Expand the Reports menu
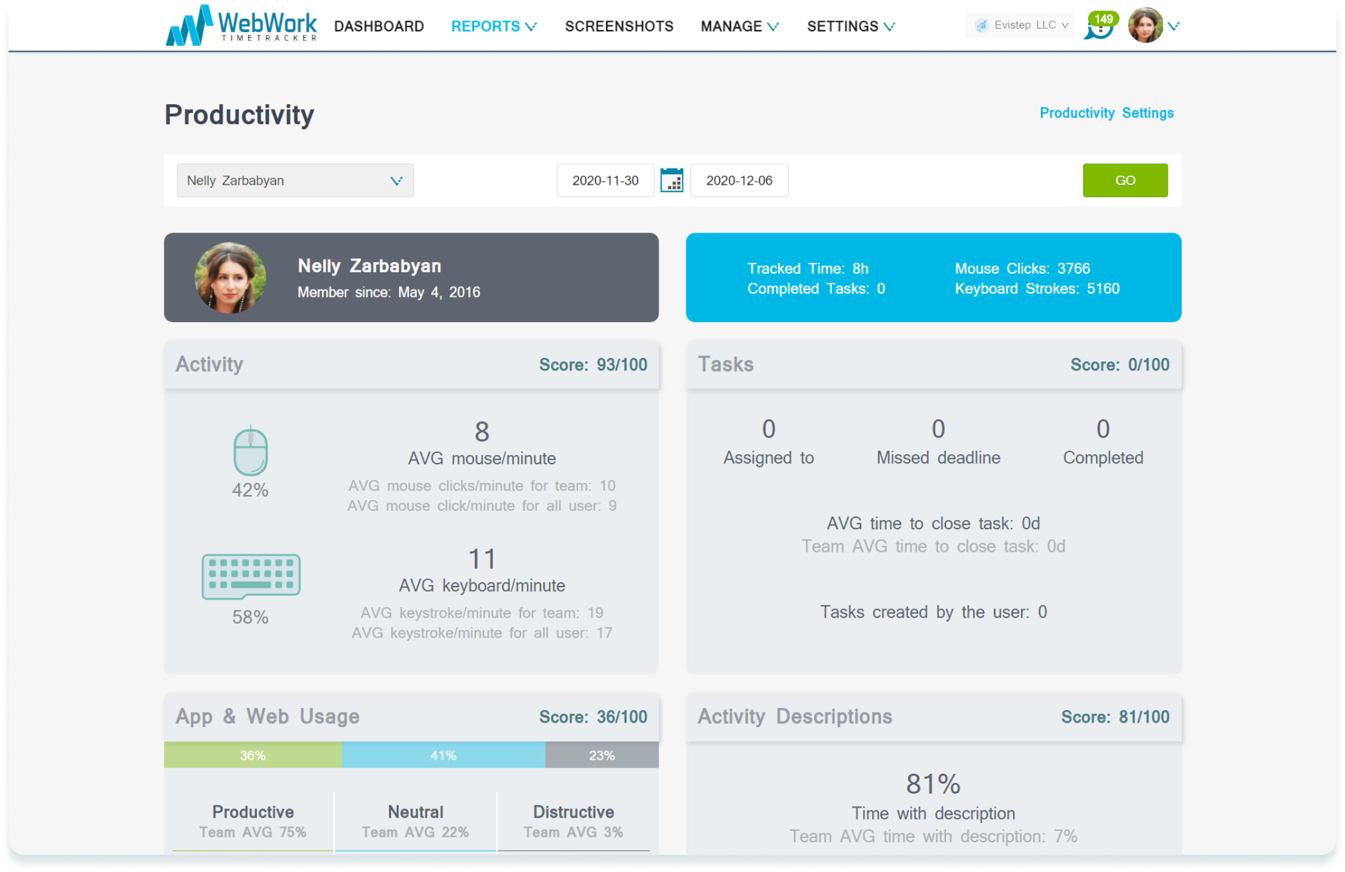1345x872 pixels. click(493, 26)
